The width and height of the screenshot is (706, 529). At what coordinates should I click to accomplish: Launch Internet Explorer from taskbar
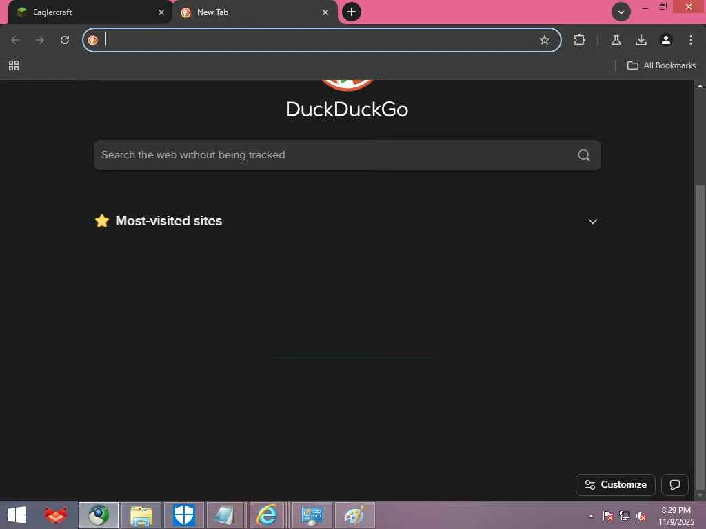pyautogui.click(x=268, y=515)
